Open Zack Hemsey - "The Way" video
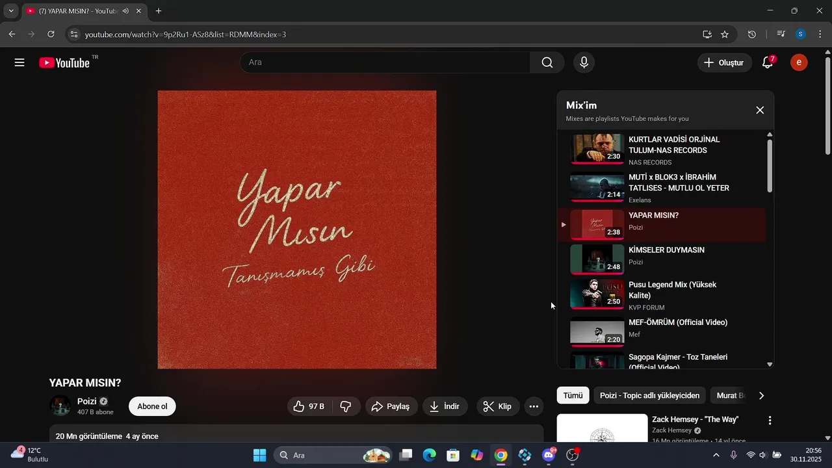The height and width of the screenshot is (468, 832). pos(695,419)
